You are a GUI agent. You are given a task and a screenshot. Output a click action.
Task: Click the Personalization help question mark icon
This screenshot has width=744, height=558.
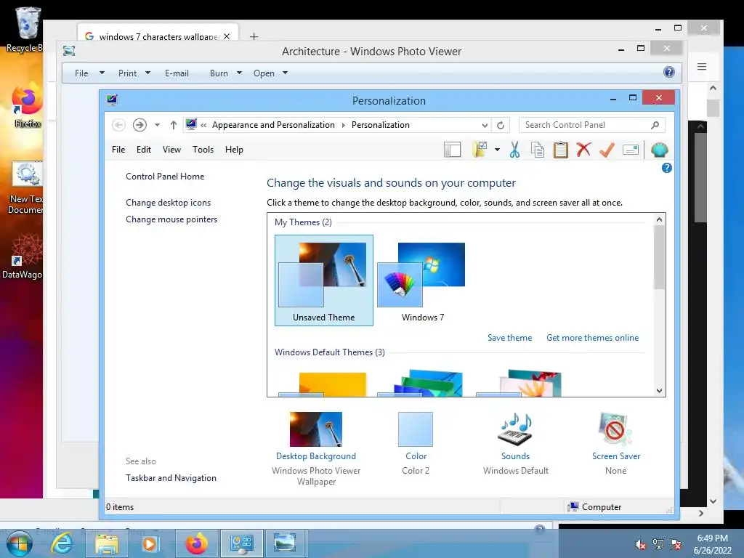(x=667, y=168)
